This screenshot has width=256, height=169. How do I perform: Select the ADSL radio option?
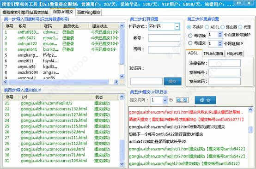(207, 27)
